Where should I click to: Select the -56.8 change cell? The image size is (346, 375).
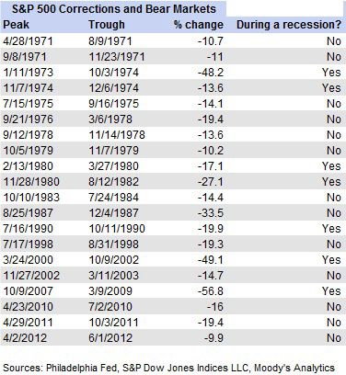point(211,291)
